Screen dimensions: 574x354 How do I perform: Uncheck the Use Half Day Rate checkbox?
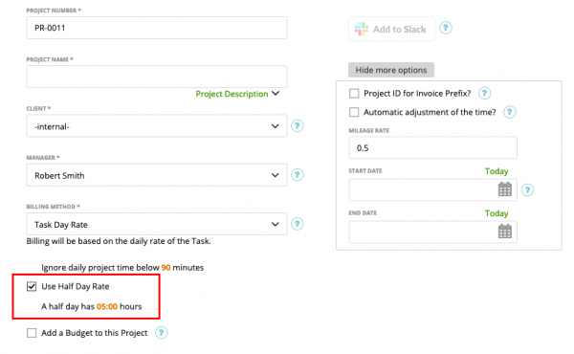(x=32, y=286)
